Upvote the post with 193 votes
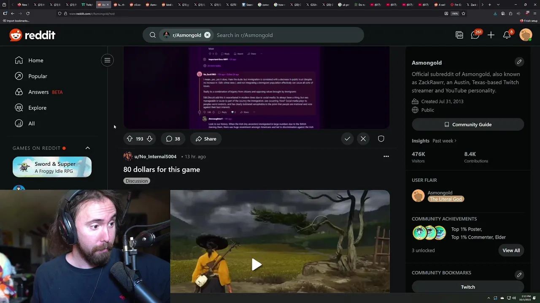540x303 pixels. [x=130, y=139]
